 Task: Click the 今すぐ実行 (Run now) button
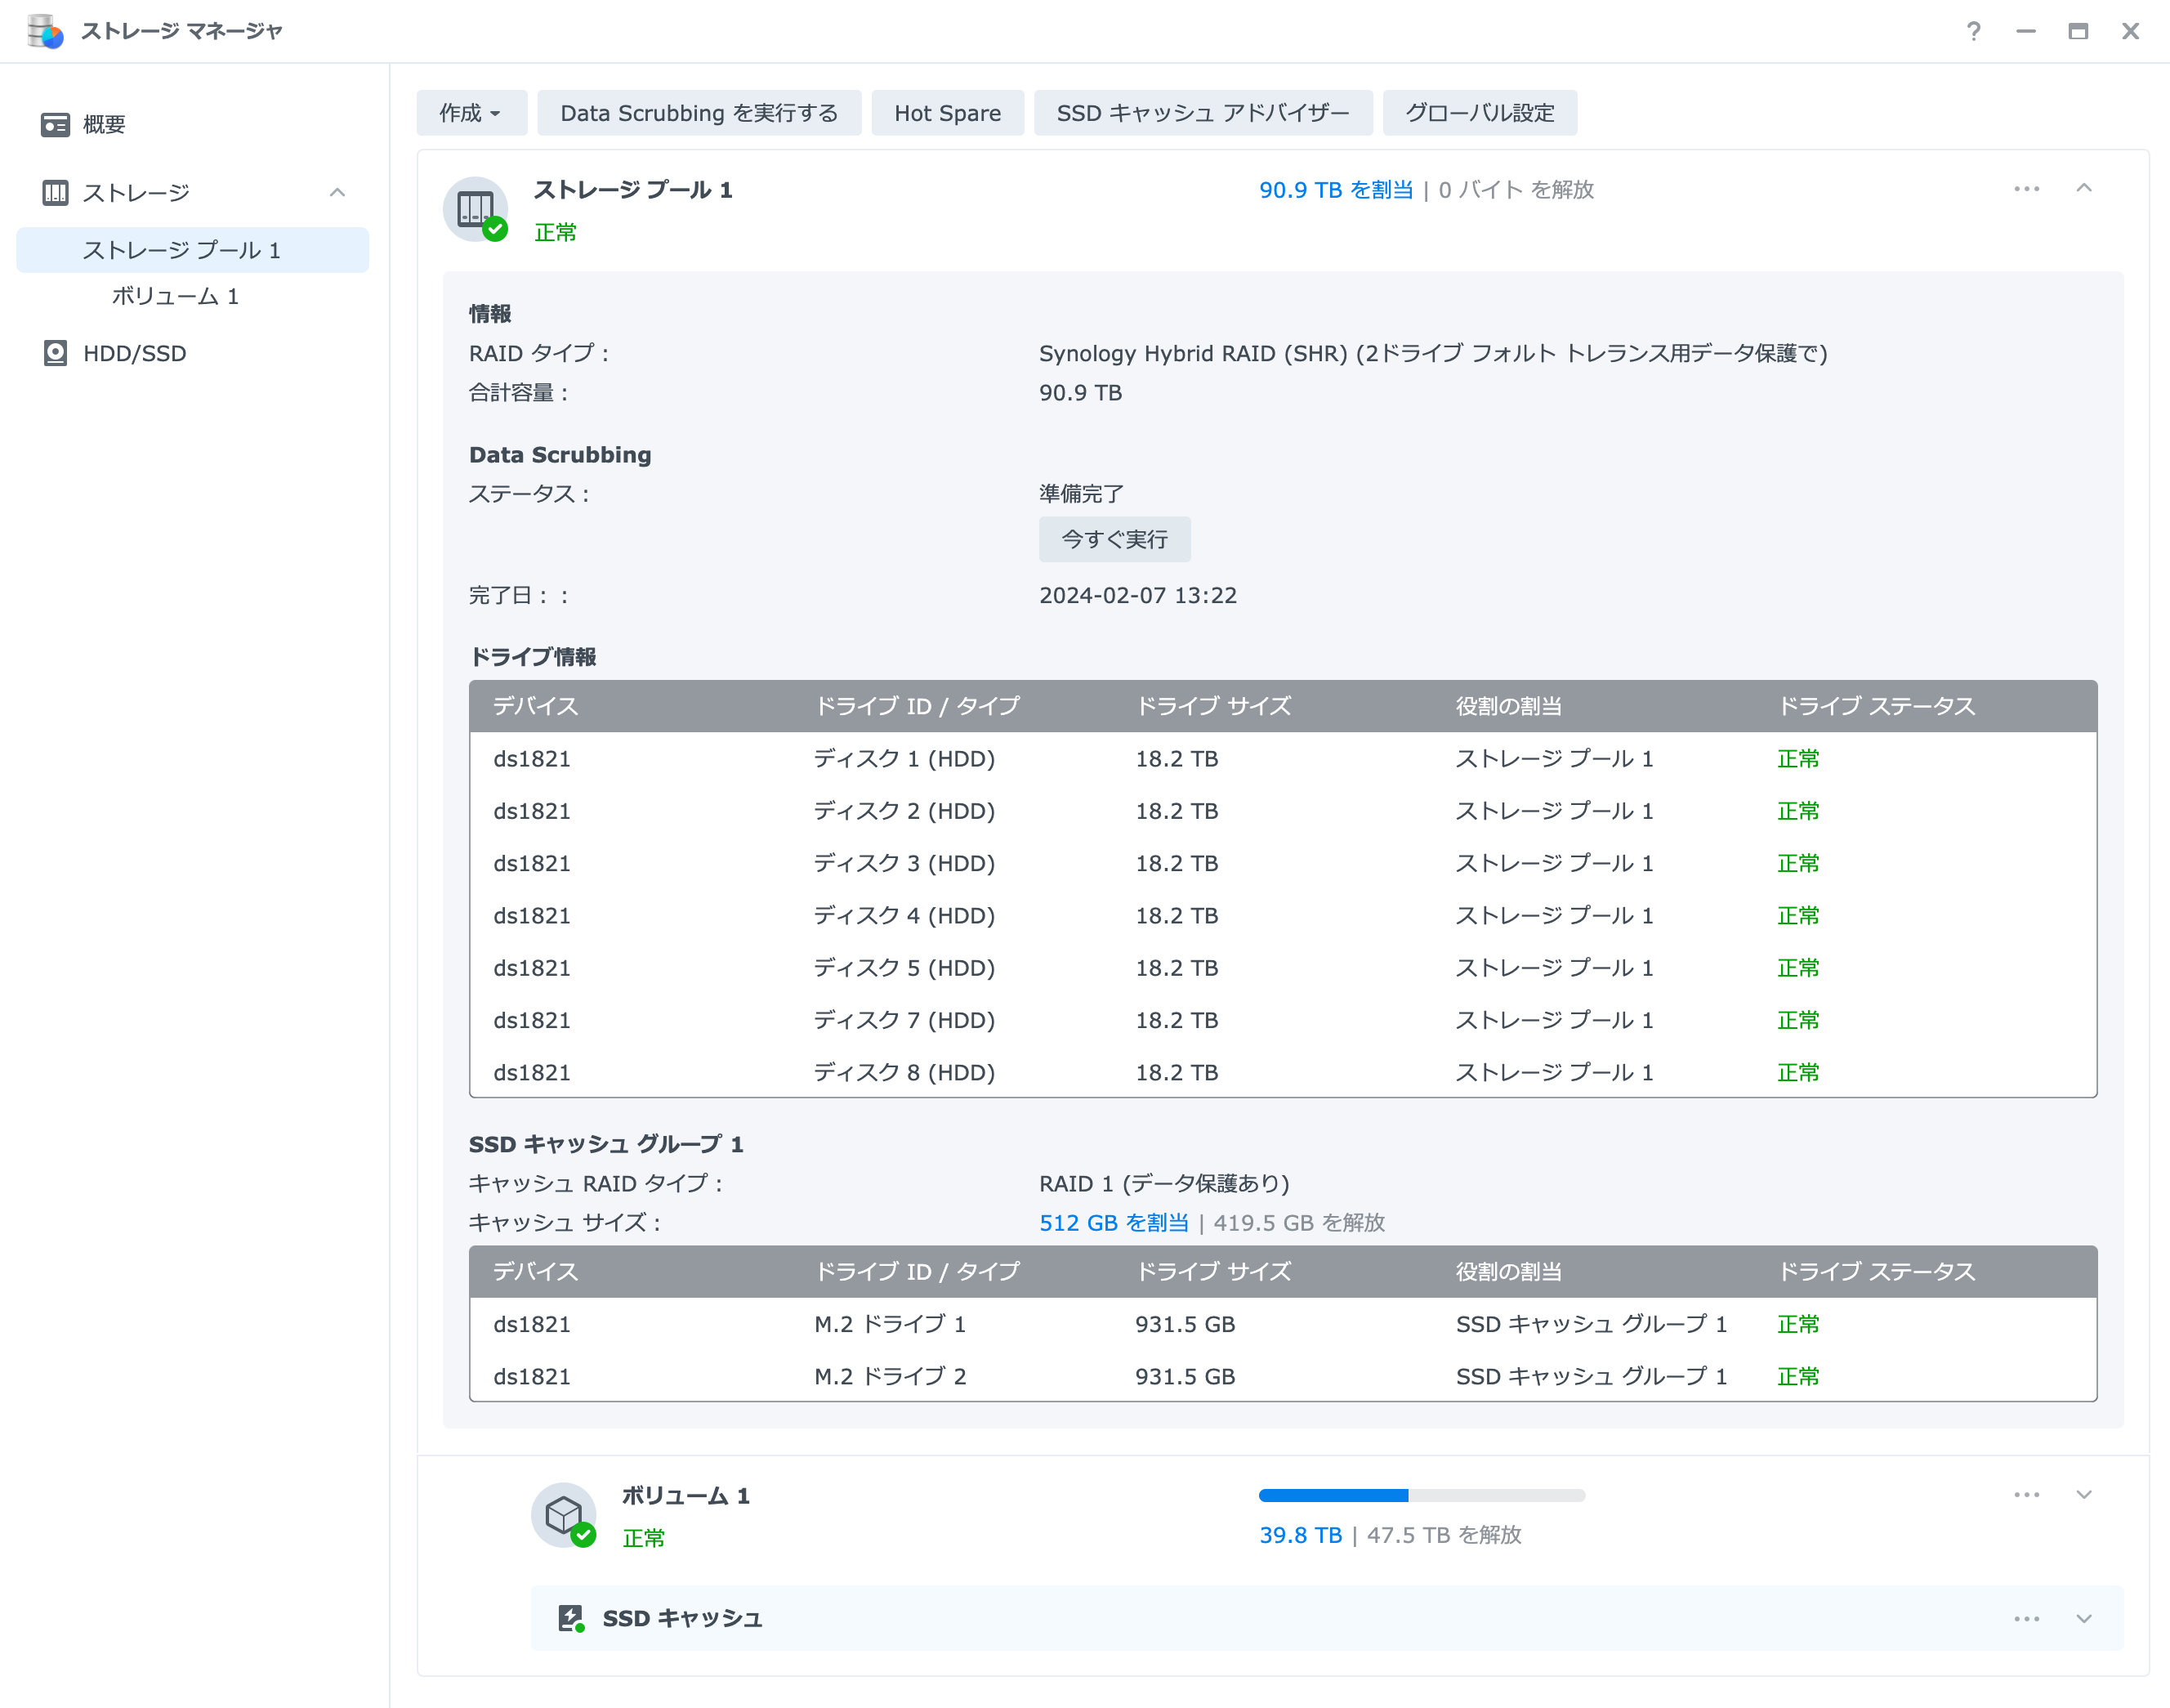click(x=1114, y=539)
